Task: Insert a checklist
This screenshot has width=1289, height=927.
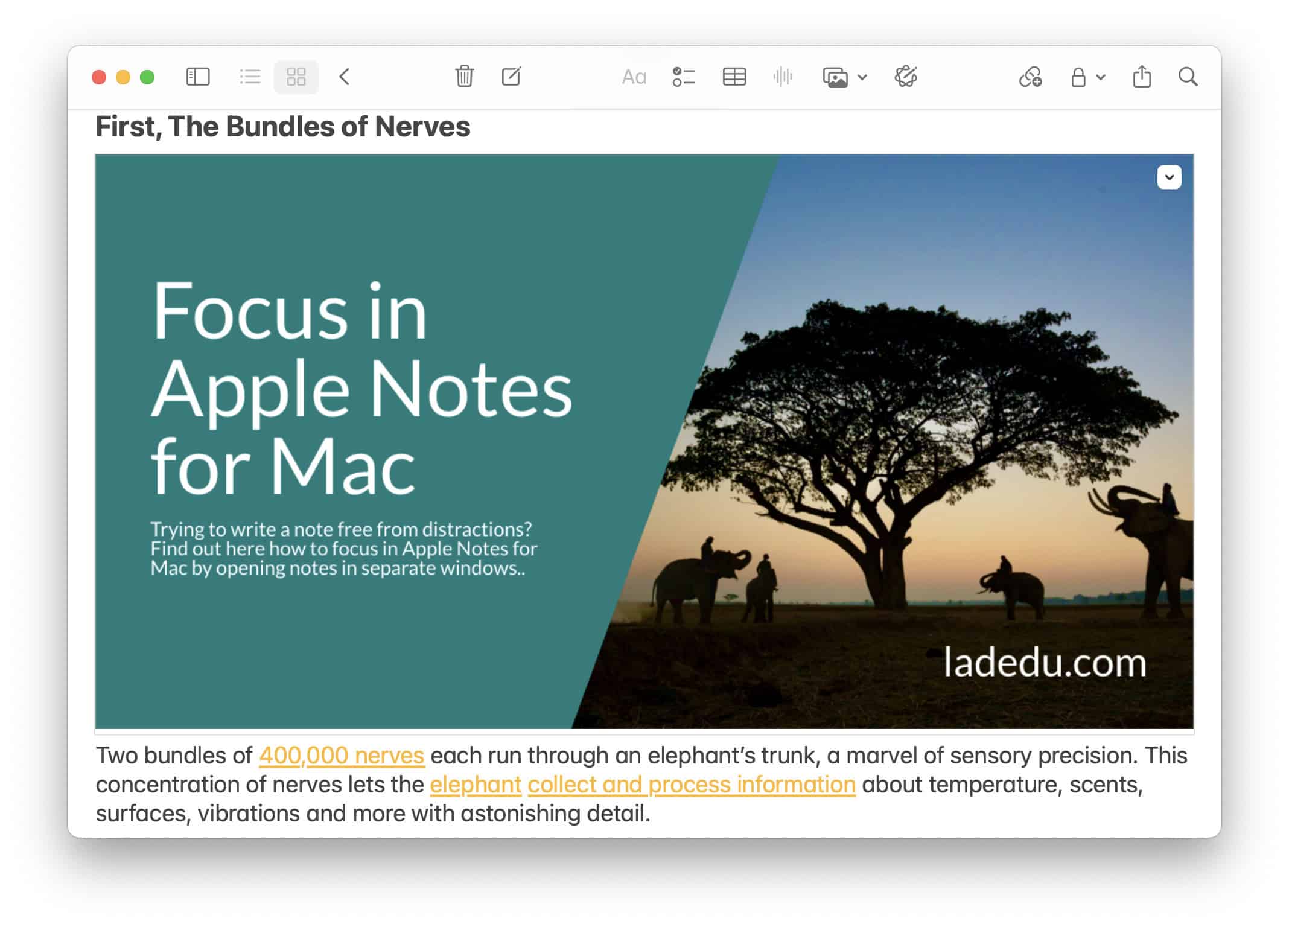Action: (x=683, y=77)
